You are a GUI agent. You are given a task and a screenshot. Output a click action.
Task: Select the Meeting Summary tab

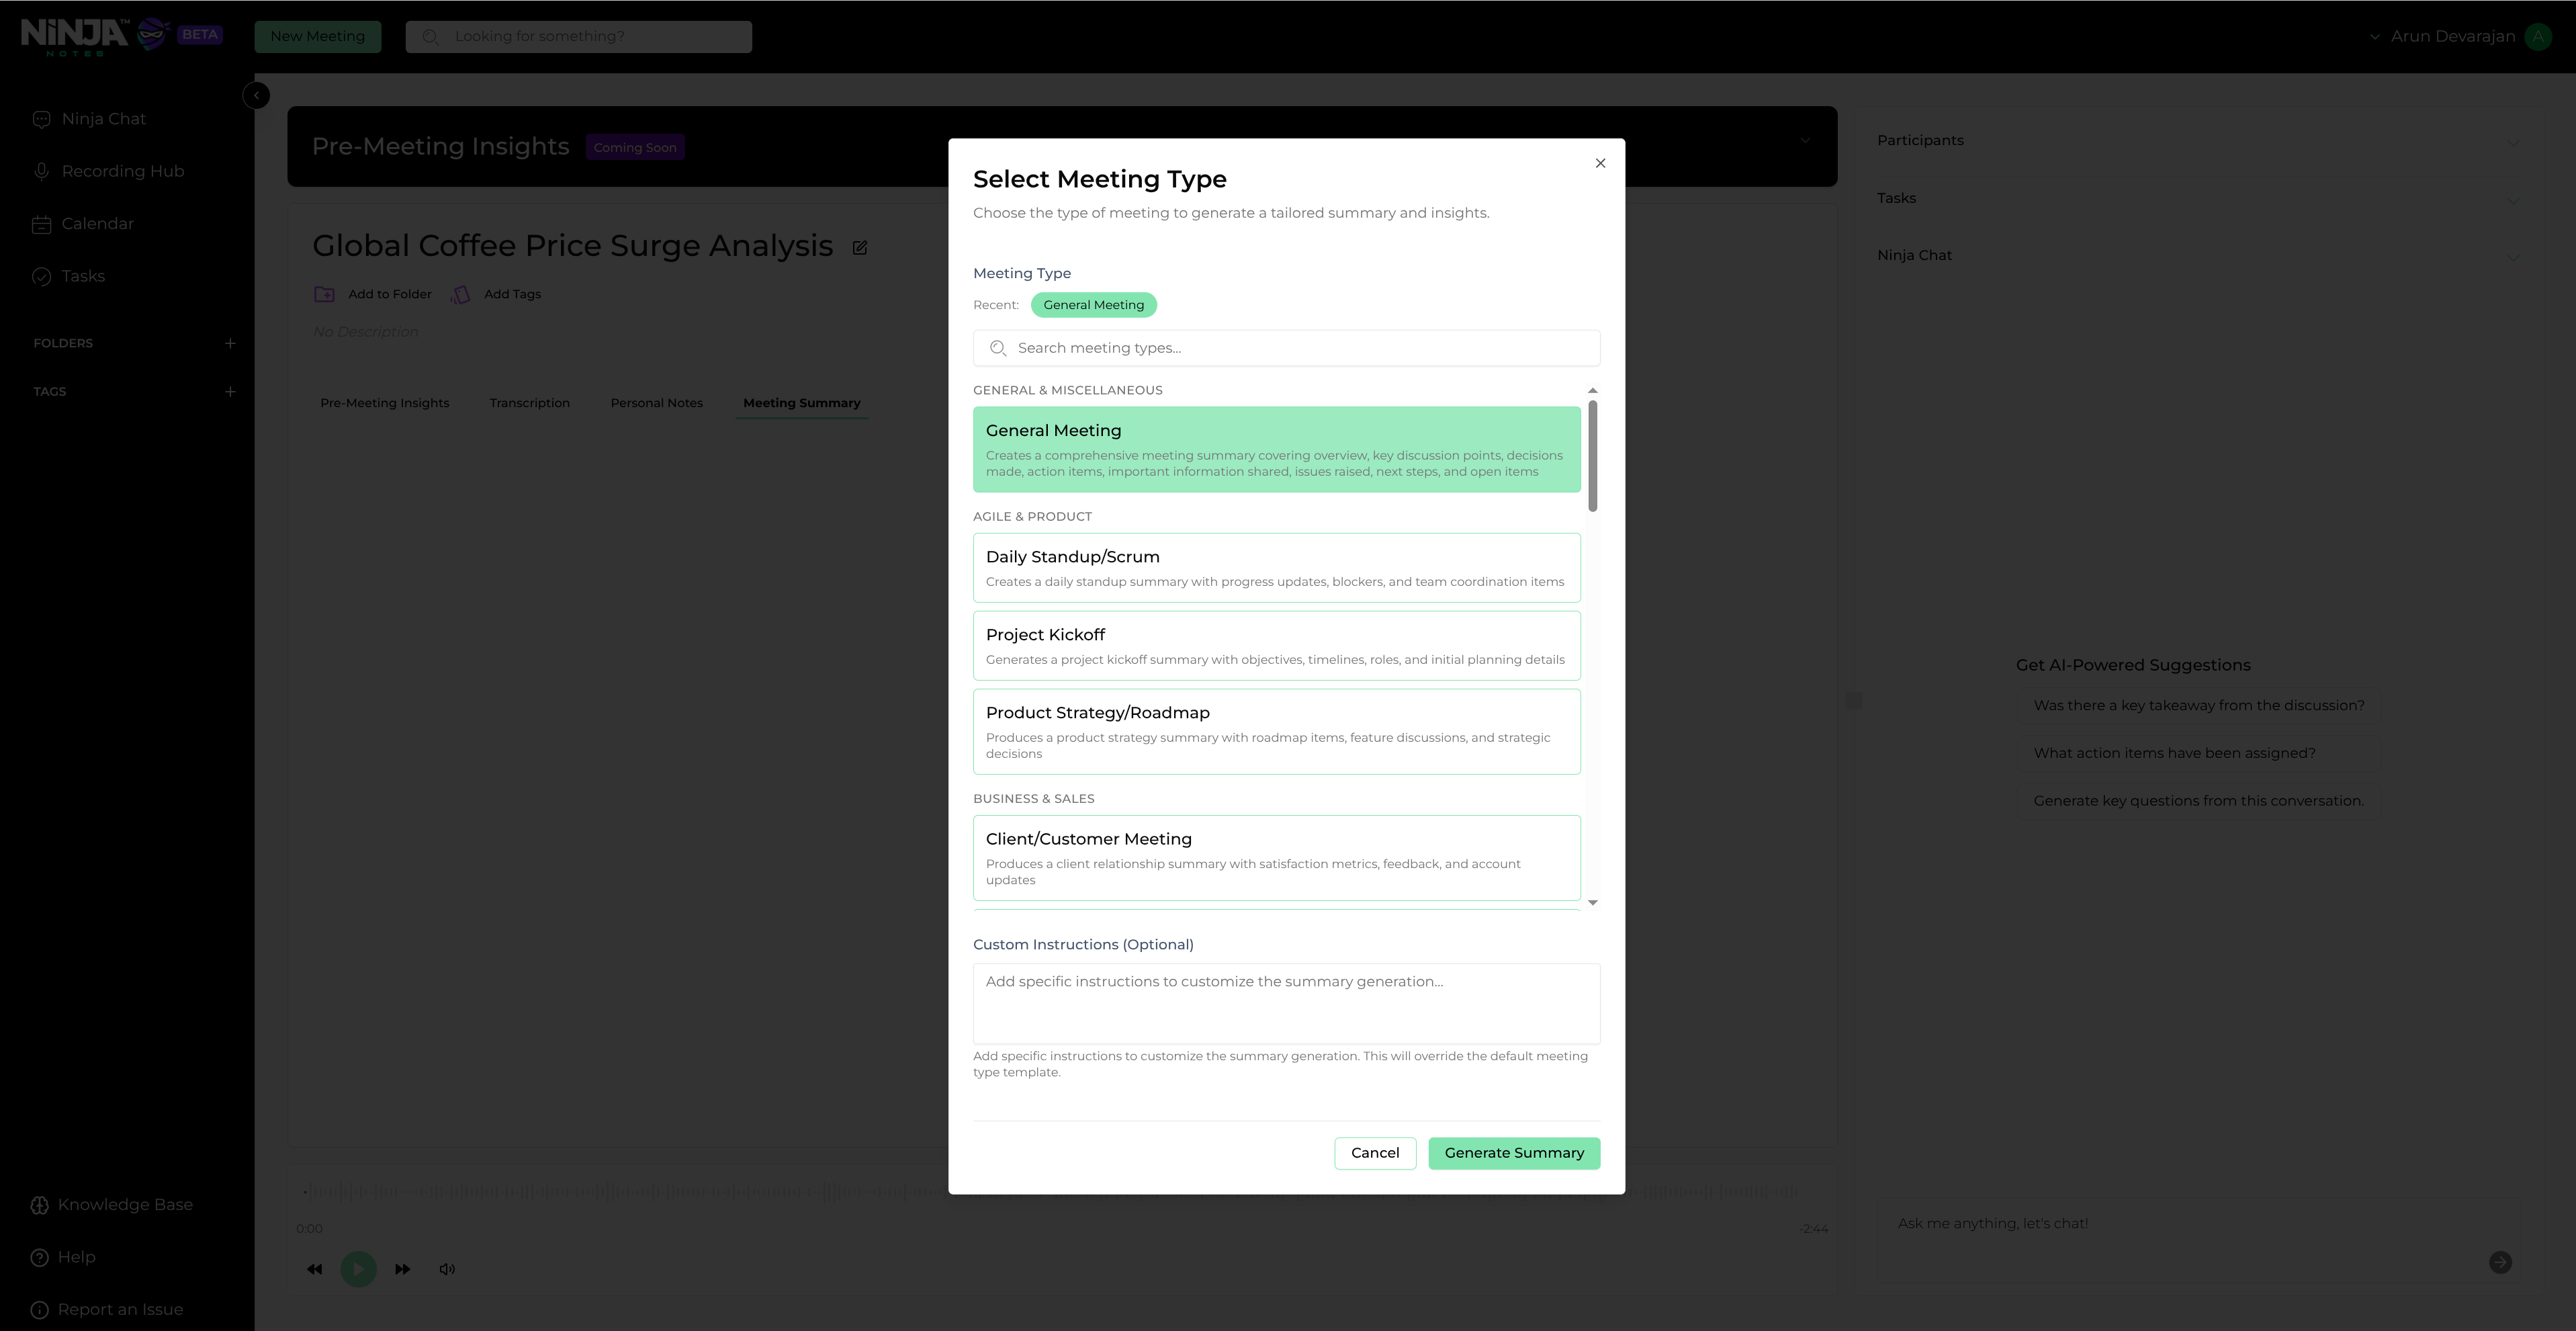point(801,402)
